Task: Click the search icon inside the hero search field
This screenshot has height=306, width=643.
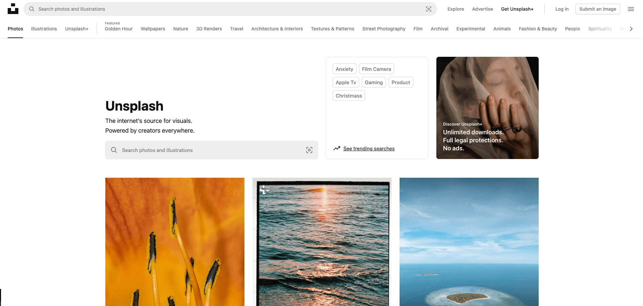Action: 114,150
